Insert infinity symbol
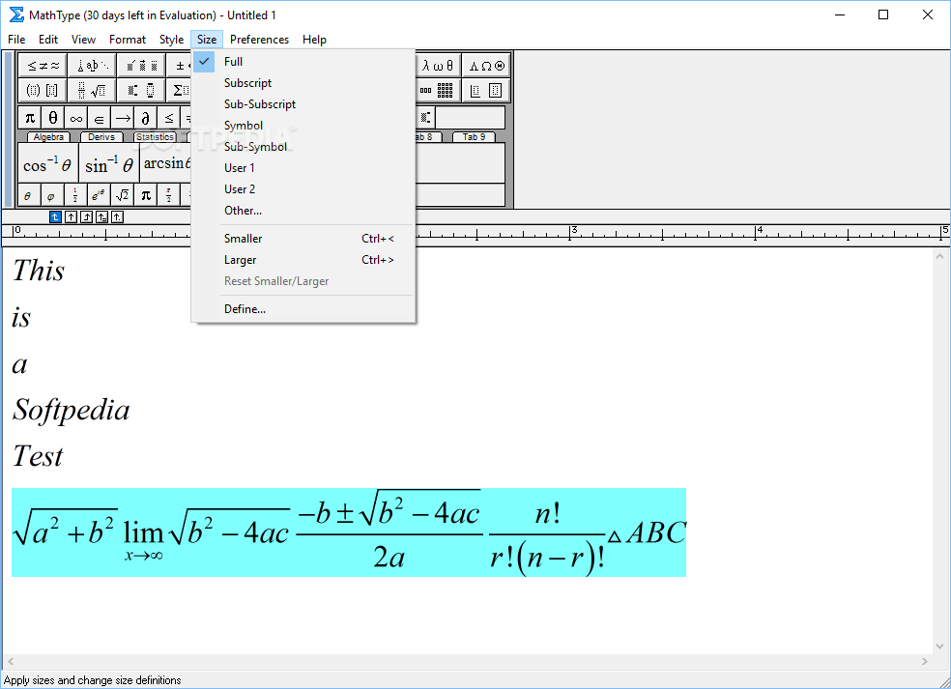Screen dimensions: 951x689 pyautogui.click(x=75, y=118)
